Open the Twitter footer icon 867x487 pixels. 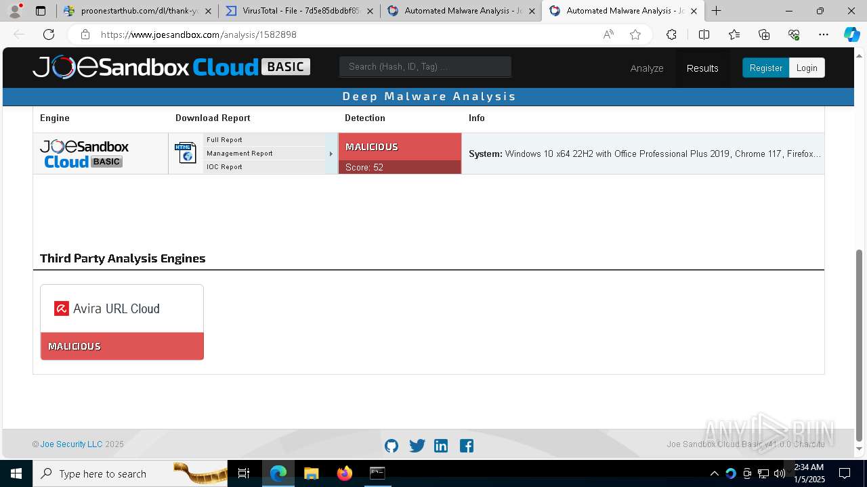tap(417, 446)
